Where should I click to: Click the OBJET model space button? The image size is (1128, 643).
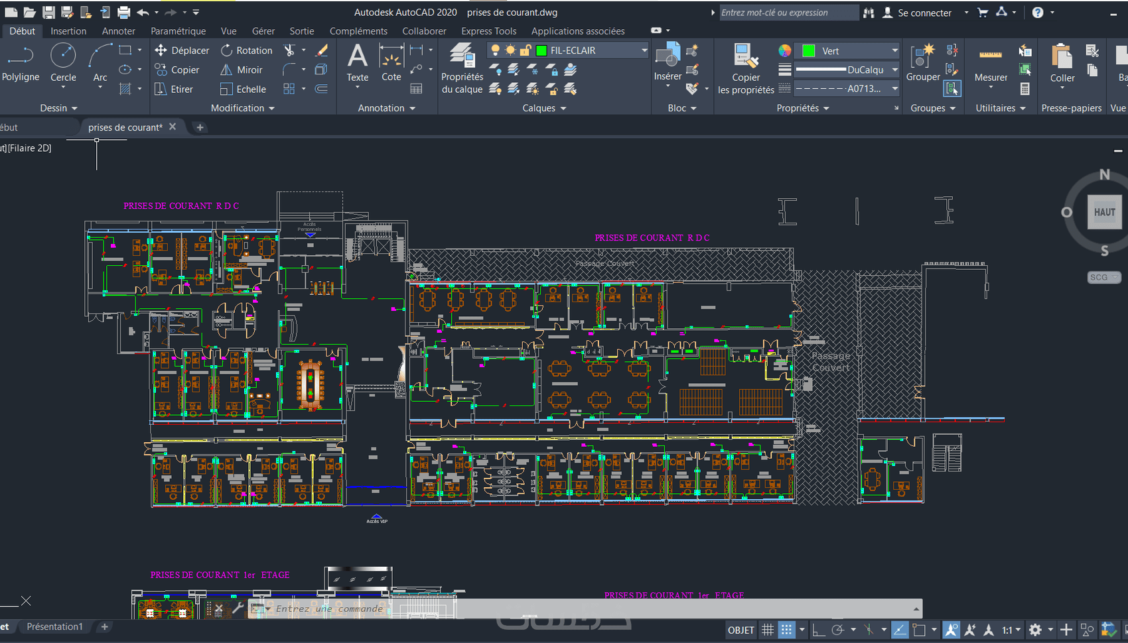(740, 630)
